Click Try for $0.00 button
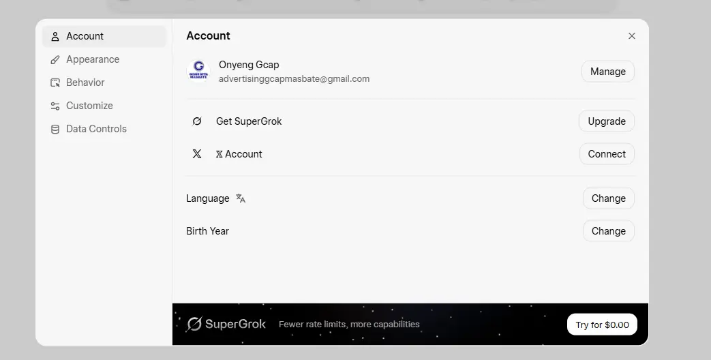 602,325
